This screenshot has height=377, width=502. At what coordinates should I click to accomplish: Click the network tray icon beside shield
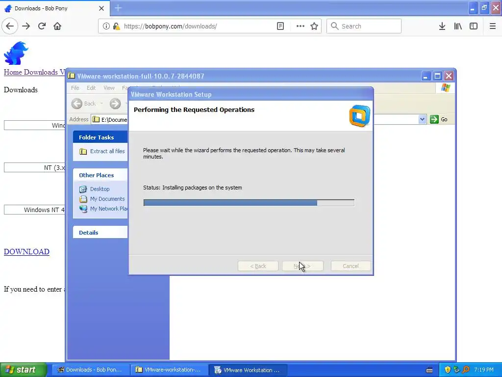[x=457, y=370]
